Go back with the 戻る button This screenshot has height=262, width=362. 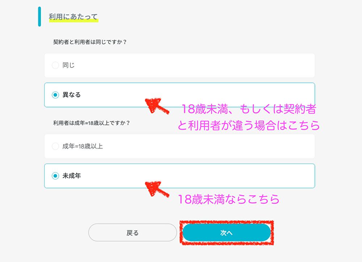(132, 233)
